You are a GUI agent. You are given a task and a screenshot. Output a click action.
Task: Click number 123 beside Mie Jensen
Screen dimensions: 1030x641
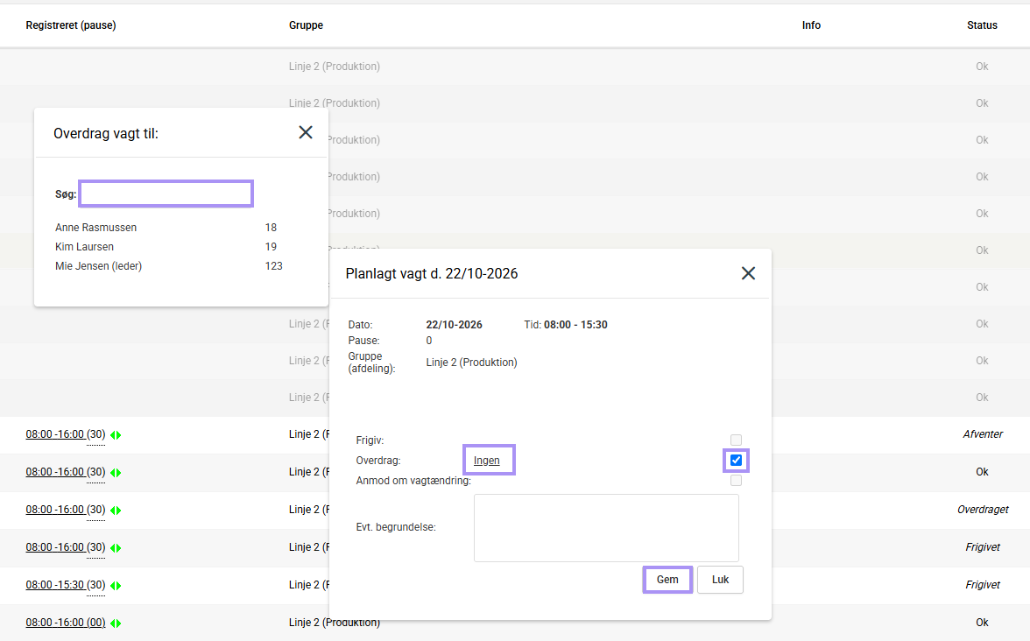coord(274,266)
